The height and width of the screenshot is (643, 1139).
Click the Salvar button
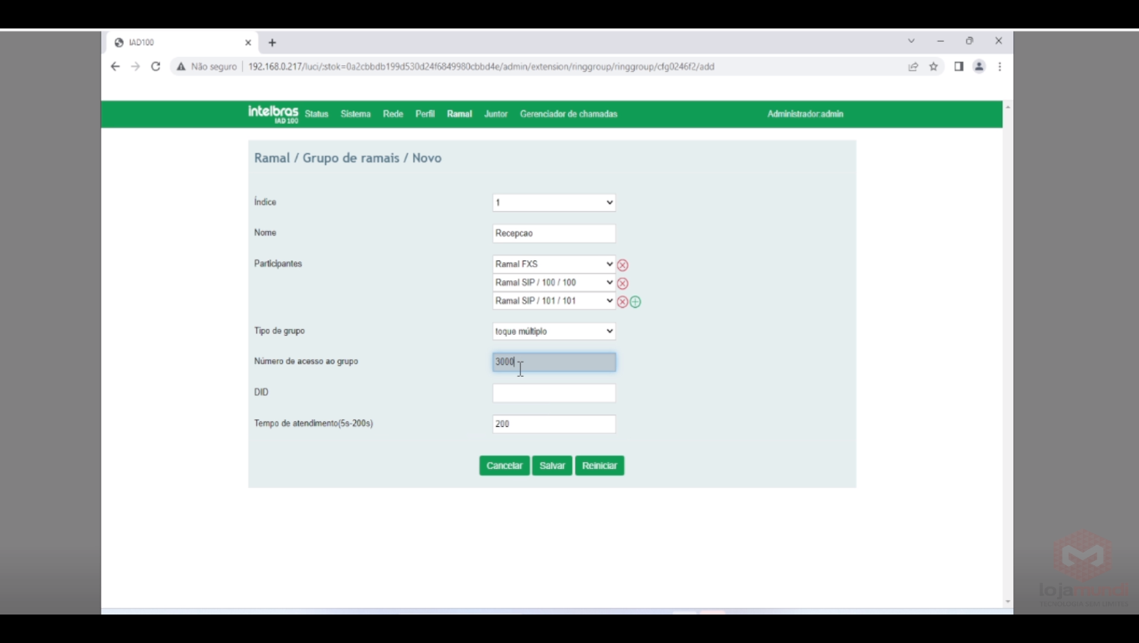pos(552,466)
